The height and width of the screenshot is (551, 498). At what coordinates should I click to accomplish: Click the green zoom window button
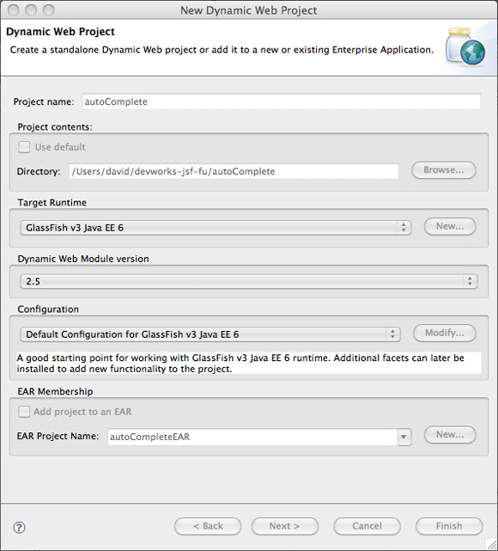pyautogui.click(x=48, y=10)
